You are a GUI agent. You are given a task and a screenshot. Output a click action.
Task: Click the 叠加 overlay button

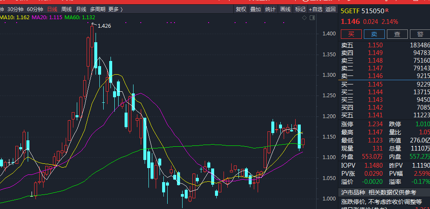point(256,9)
